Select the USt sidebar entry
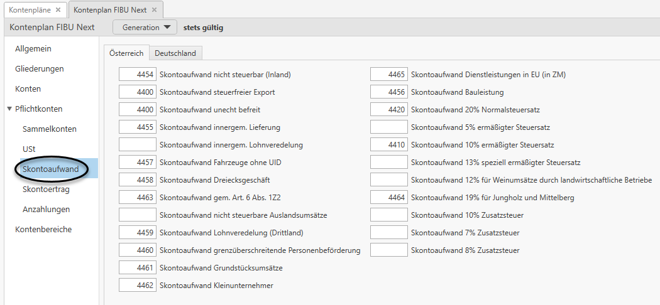Image resolution: width=660 pixels, height=305 pixels. click(29, 149)
